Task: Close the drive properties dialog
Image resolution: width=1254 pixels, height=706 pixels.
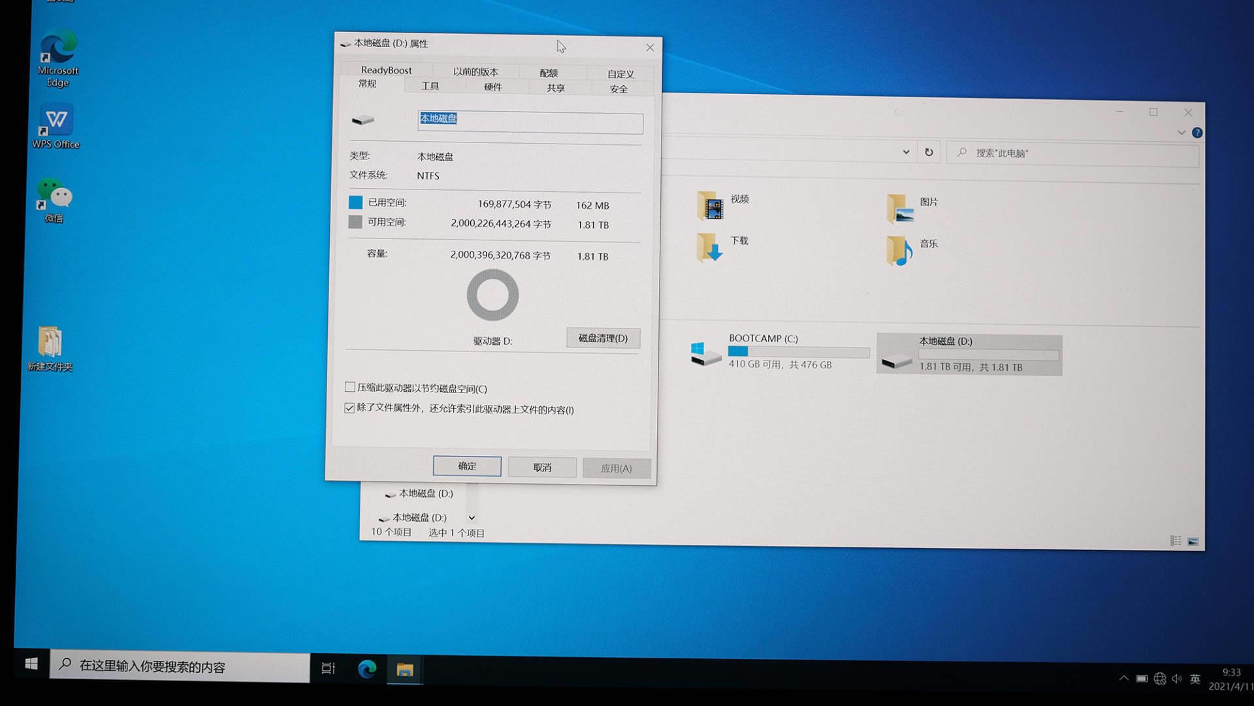Action: point(650,48)
